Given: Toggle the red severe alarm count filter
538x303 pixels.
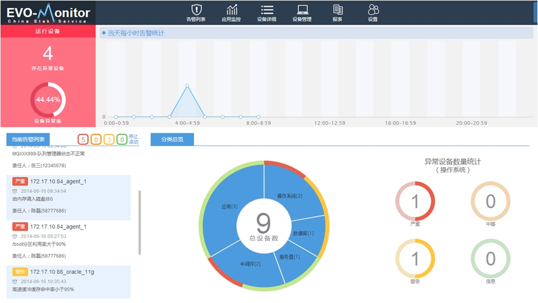Looking at the screenshot, I should pos(83,140).
